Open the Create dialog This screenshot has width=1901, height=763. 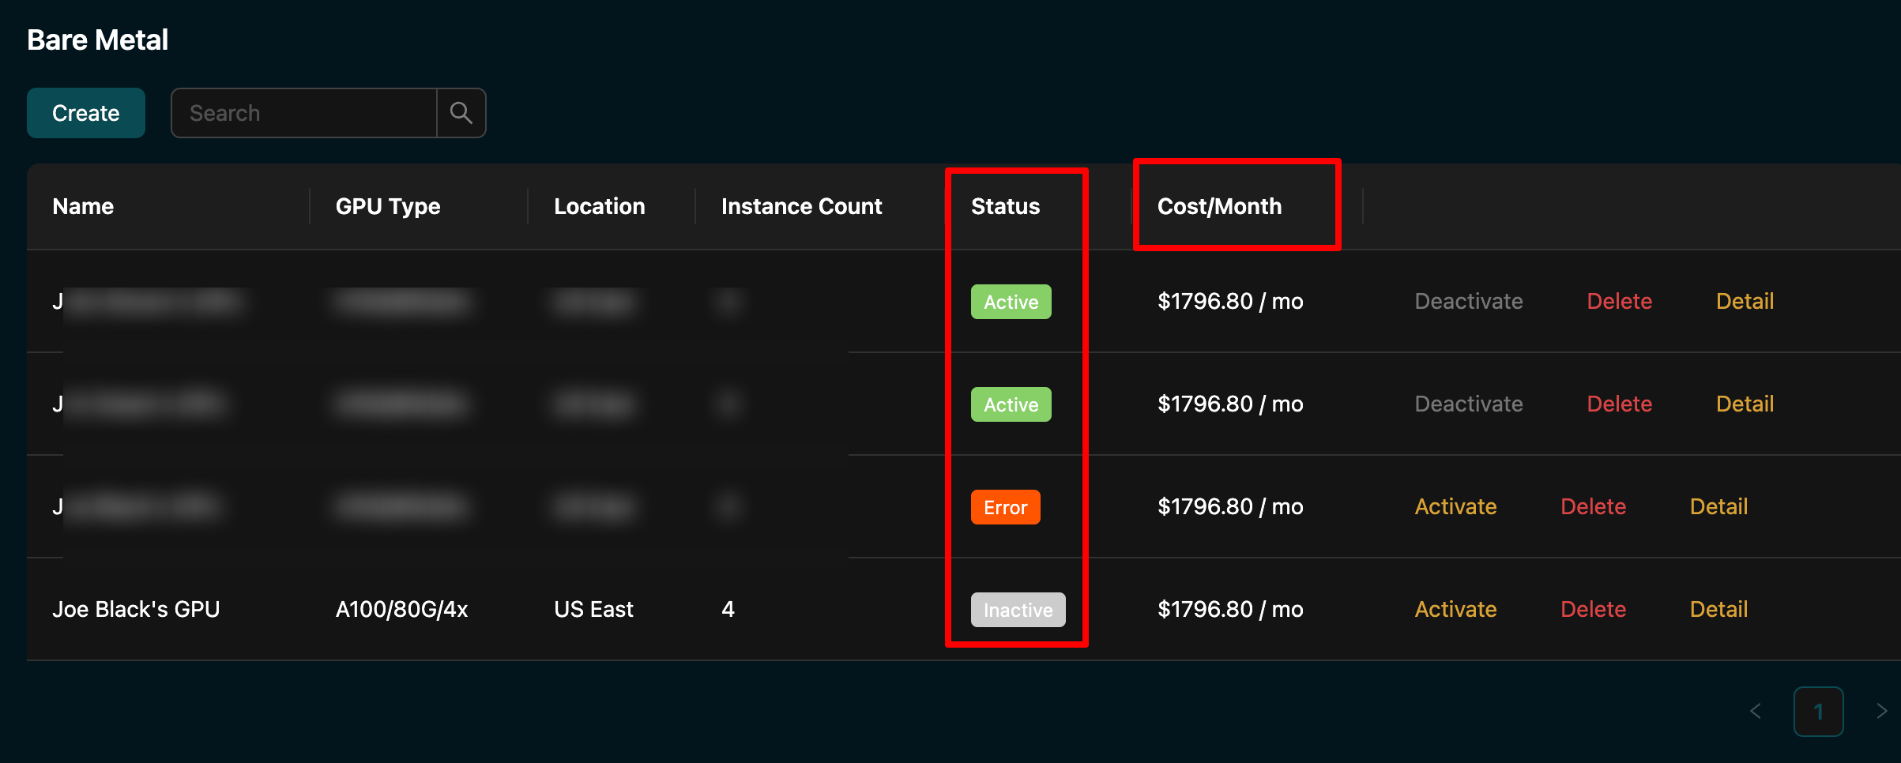(x=85, y=112)
